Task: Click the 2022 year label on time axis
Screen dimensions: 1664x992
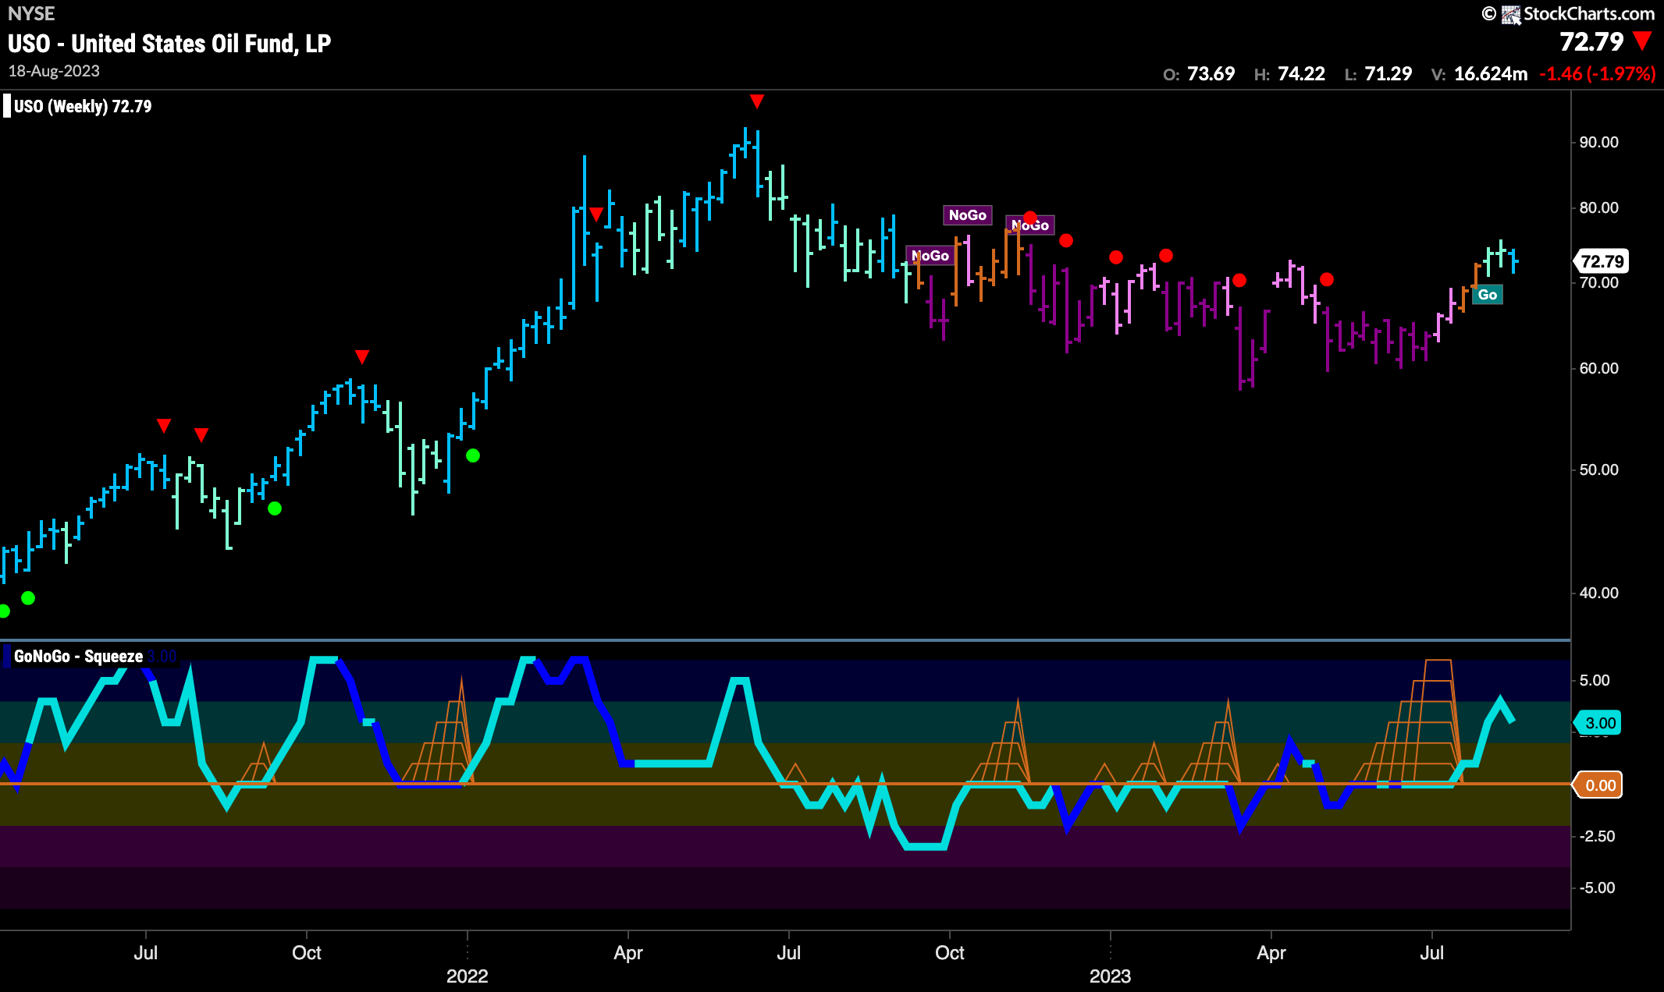Action: (467, 976)
